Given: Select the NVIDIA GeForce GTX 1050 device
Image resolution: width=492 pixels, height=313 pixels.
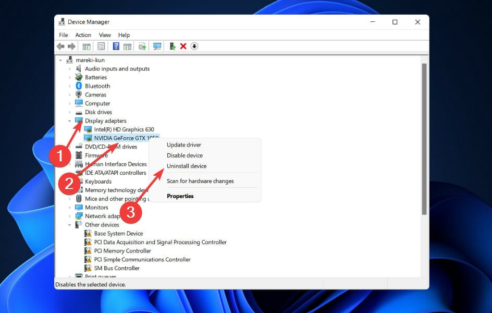Looking at the screenshot, I should 121,138.
